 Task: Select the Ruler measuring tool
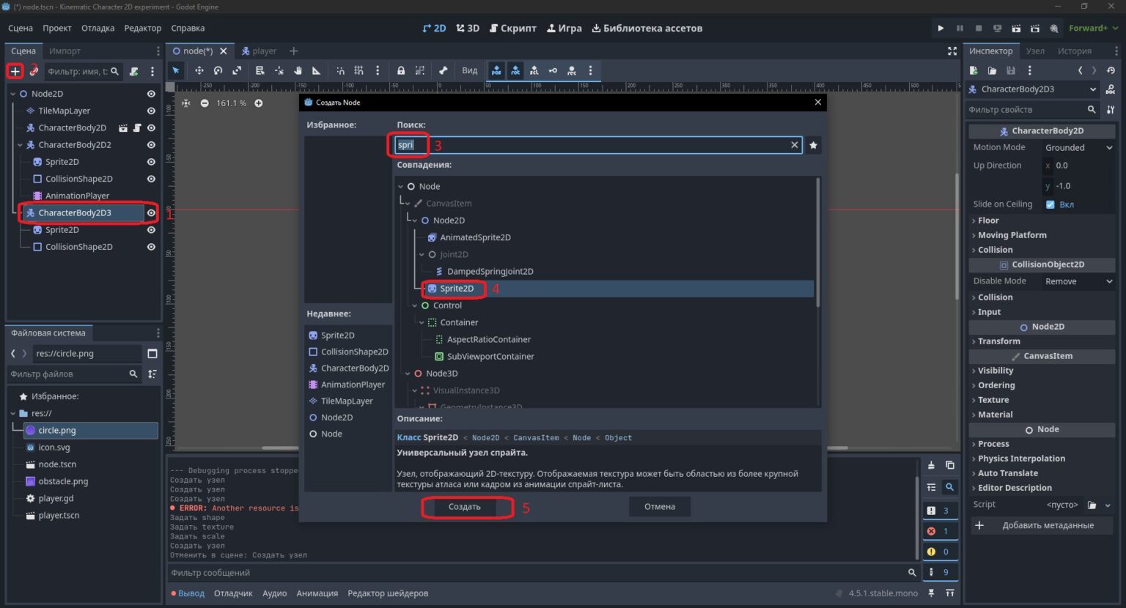point(317,71)
